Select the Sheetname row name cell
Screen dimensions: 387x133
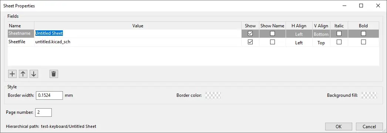click(21, 34)
